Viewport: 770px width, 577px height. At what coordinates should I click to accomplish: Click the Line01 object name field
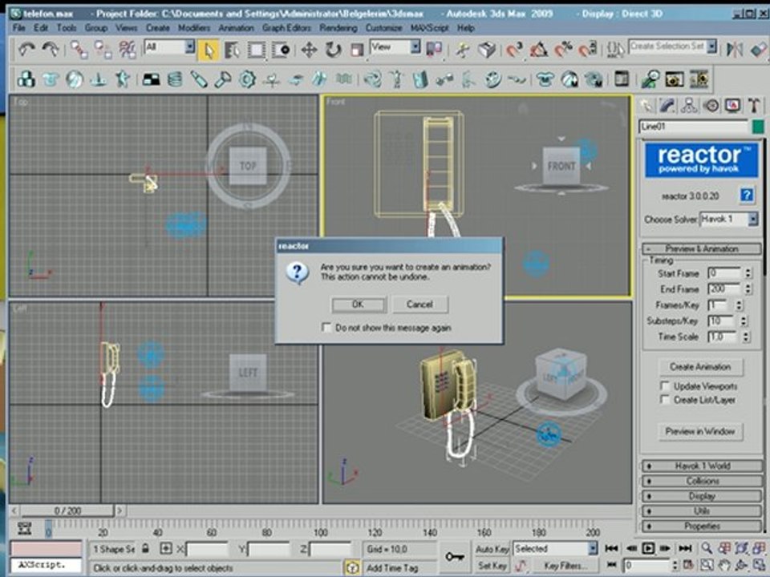(x=693, y=127)
